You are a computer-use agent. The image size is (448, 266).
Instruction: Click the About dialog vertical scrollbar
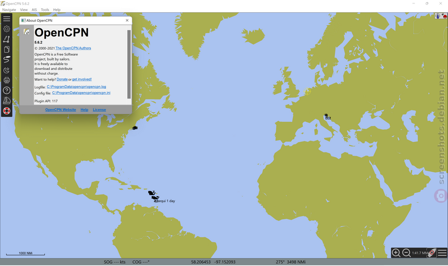[129, 64]
